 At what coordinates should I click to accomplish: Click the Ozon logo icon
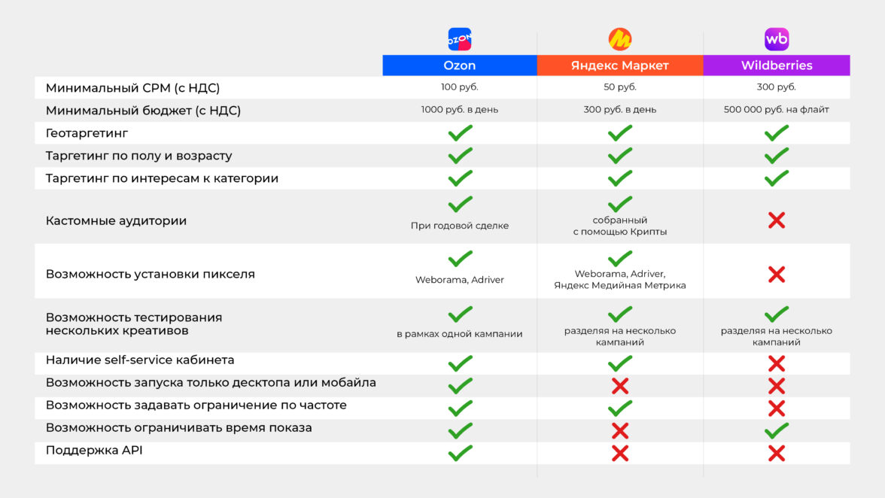click(x=459, y=39)
